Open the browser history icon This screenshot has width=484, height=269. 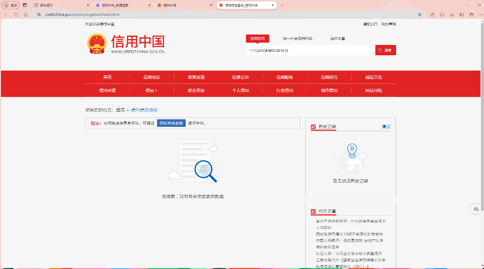click(442, 14)
